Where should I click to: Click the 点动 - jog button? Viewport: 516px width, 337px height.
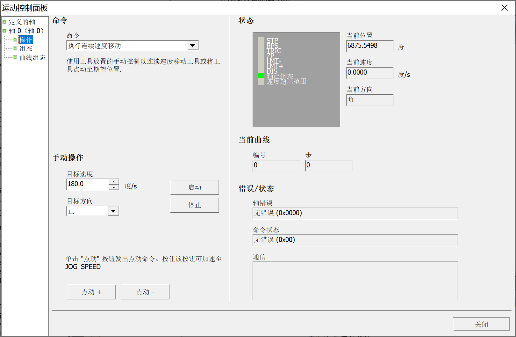pos(145,291)
